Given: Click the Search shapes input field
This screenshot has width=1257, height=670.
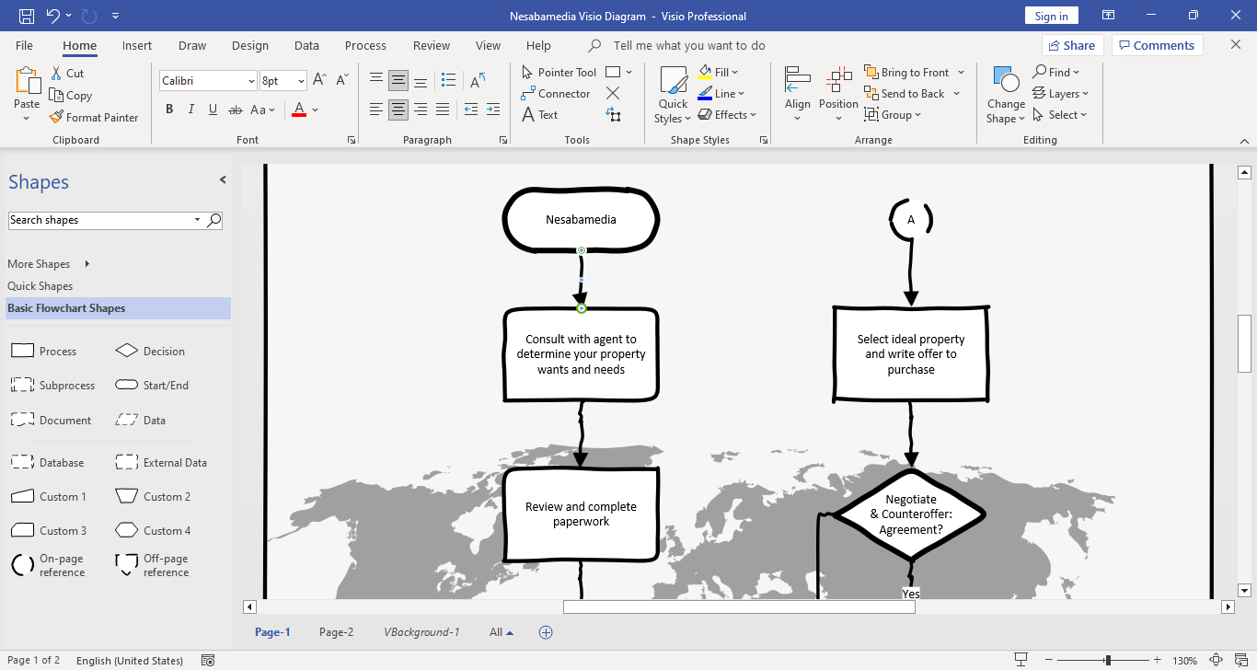Looking at the screenshot, I should [101, 220].
